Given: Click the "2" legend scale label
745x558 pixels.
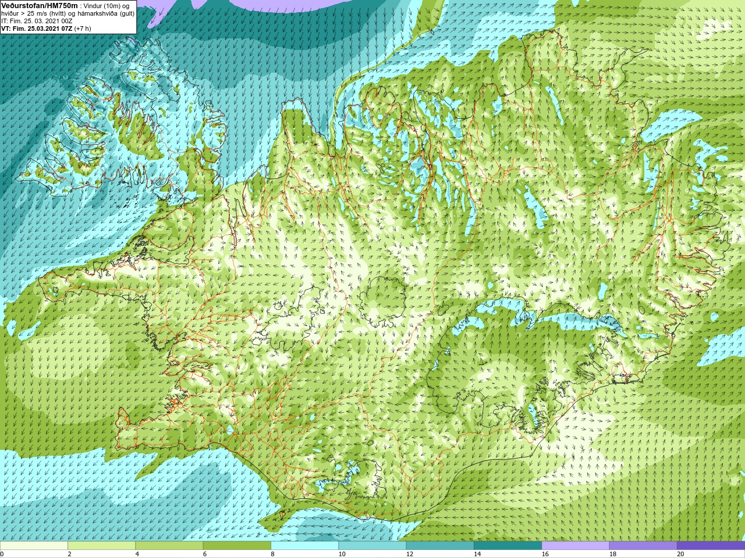Looking at the screenshot, I should click(69, 554).
